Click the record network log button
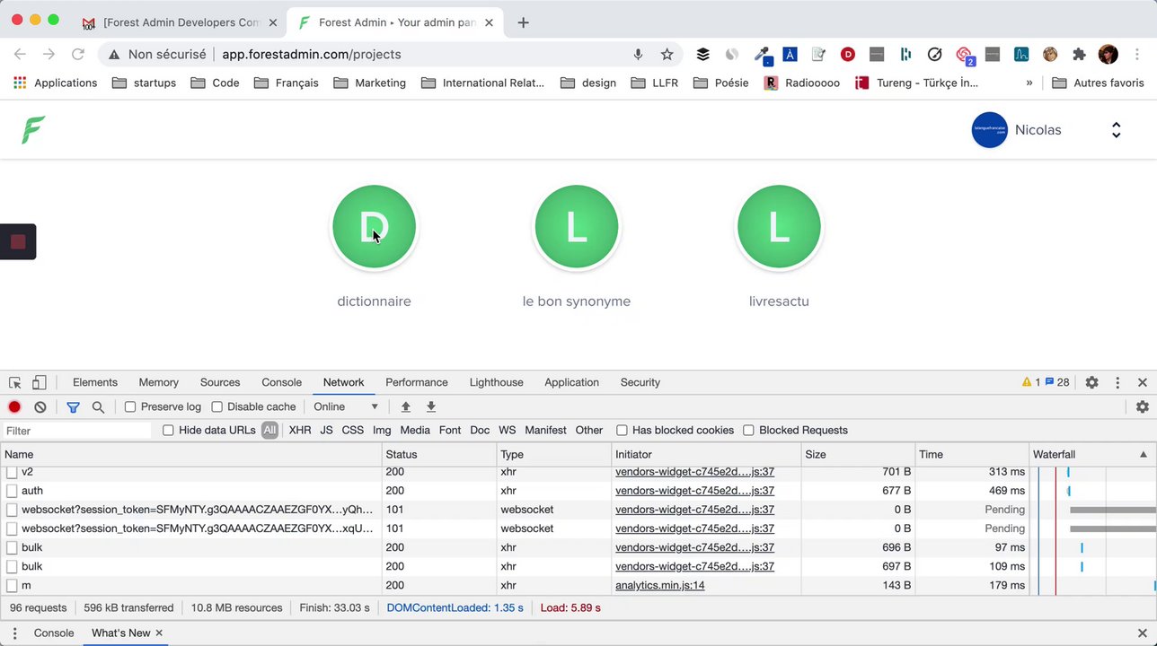This screenshot has width=1157, height=646. pos(14,406)
